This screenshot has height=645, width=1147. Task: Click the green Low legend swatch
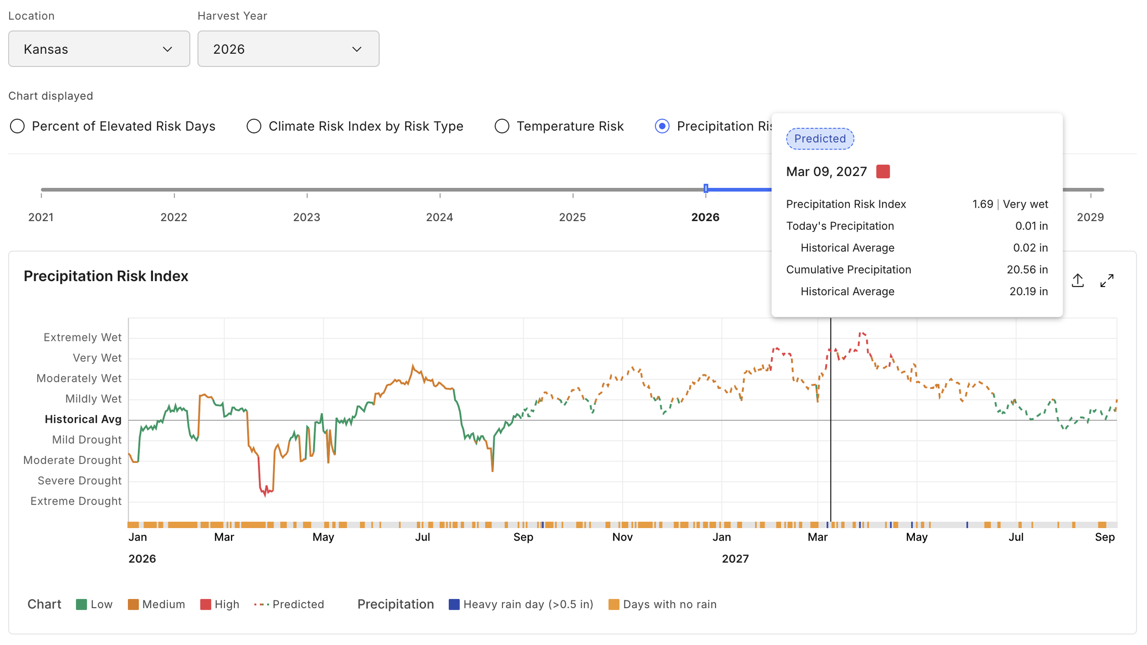81,604
